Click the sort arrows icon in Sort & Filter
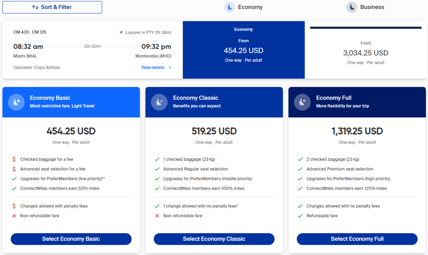Image resolution: width=428 pixels, height=255 pixels. 35,7
